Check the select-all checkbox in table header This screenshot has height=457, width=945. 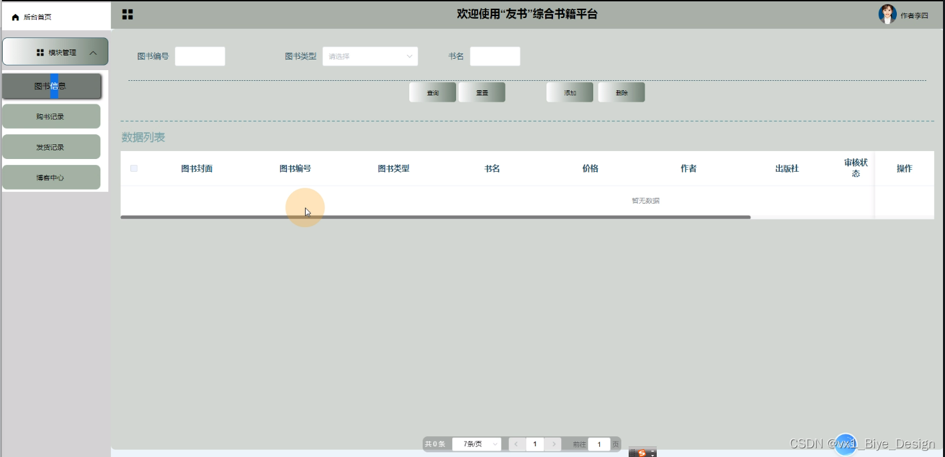134,168
